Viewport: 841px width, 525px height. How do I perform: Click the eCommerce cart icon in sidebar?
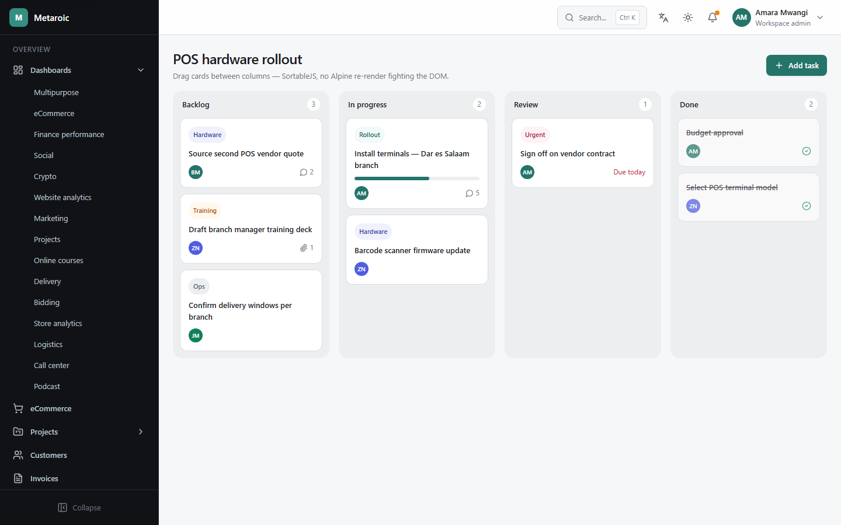coord(18,408)
